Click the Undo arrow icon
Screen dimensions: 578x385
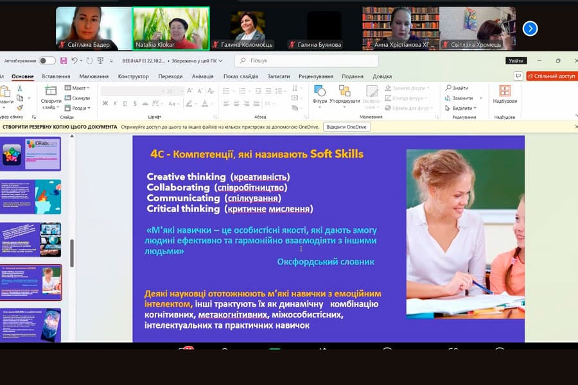[x=74, y=61]
